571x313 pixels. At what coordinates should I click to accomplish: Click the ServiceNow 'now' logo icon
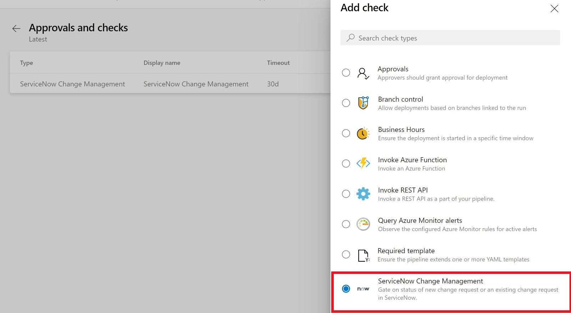[363, 289]
